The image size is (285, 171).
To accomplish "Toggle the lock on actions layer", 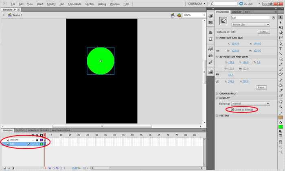I will [37, 140].
